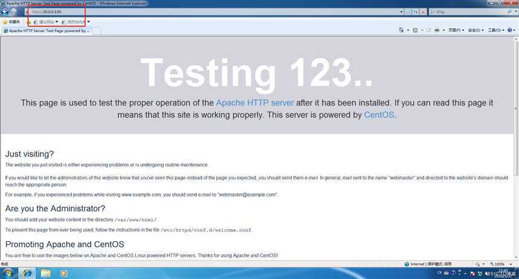519x279 pixels.
Task: Open the Safety (安全) menu
Action: click(x=476, y=30)
